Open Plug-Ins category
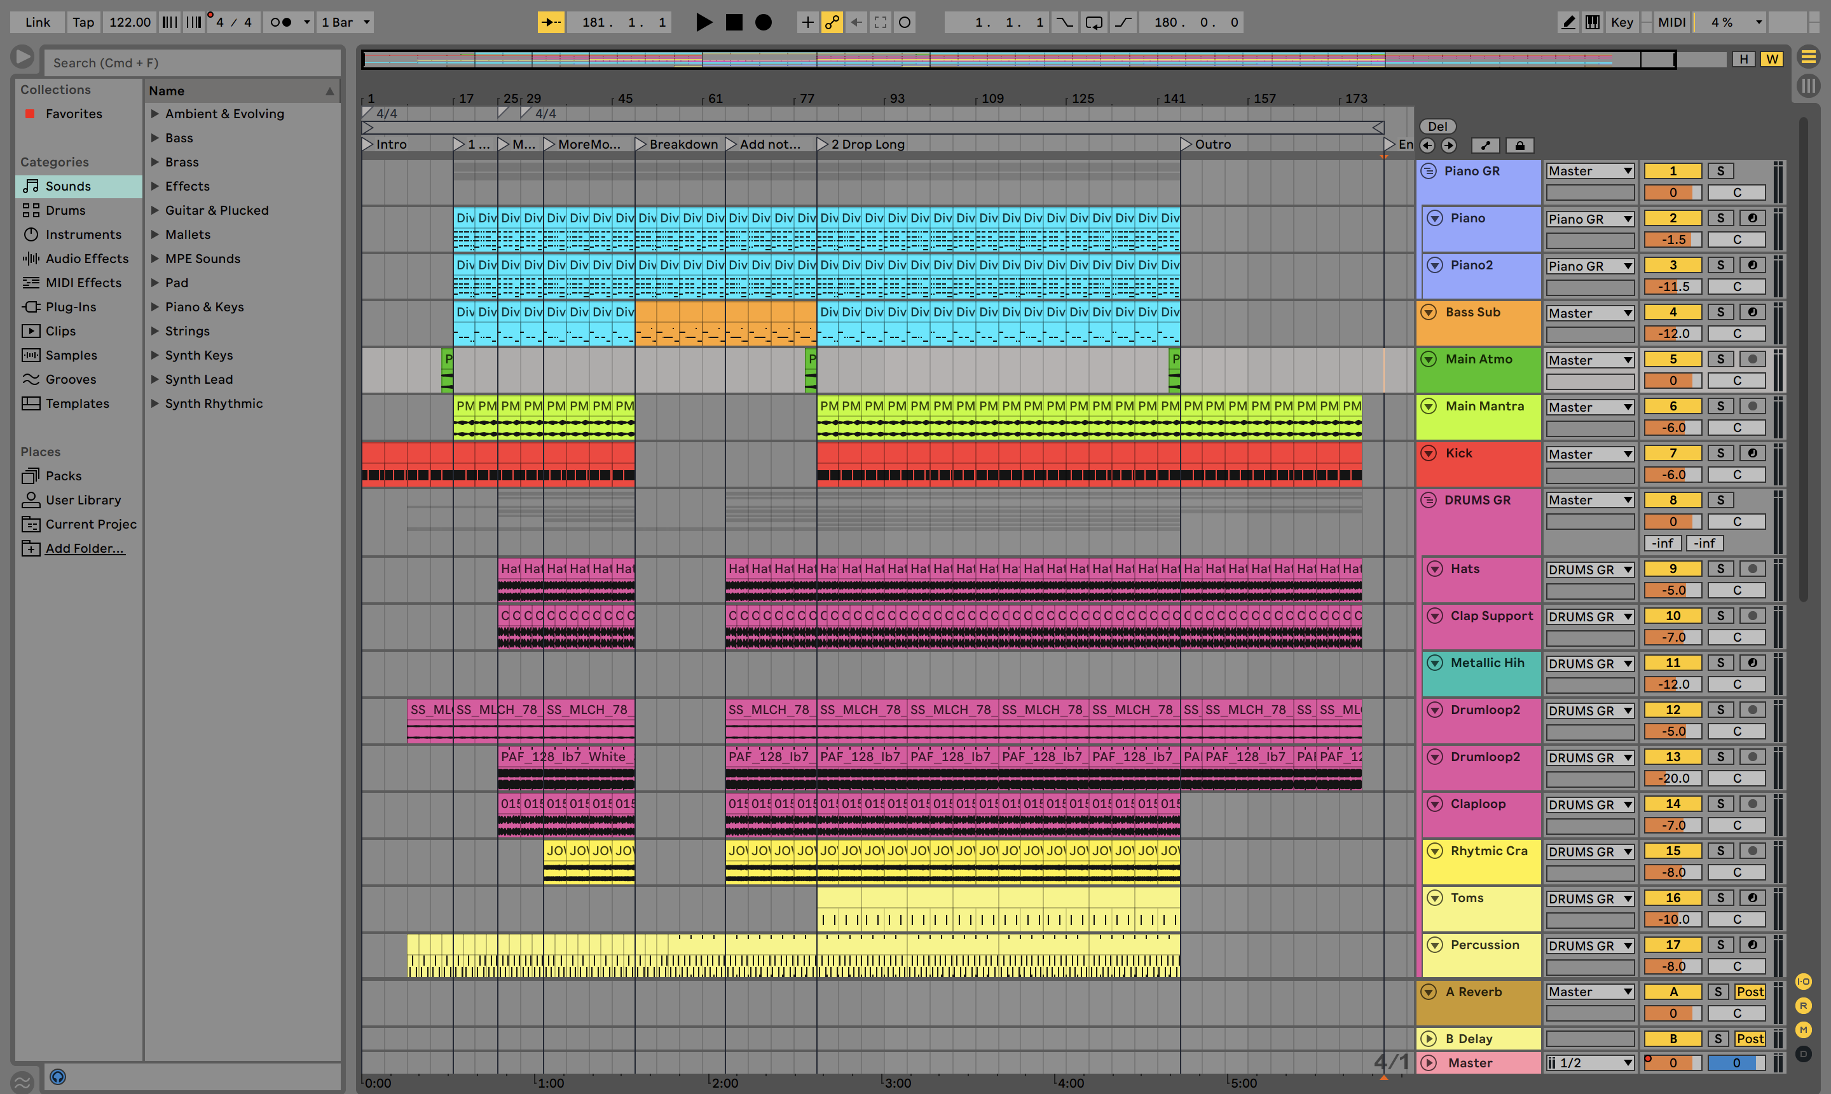1831x1094 pixels. (78, 307)
